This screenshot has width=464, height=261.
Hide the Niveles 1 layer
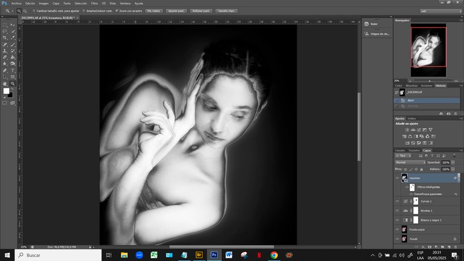(397, 211)
